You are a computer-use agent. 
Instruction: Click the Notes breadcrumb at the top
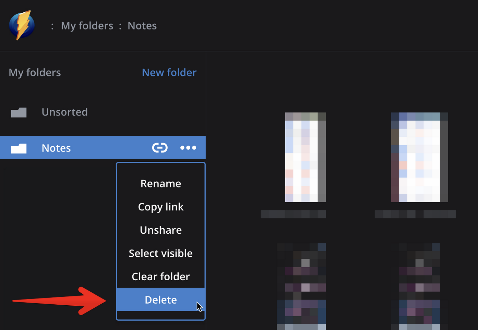(142, 26)
